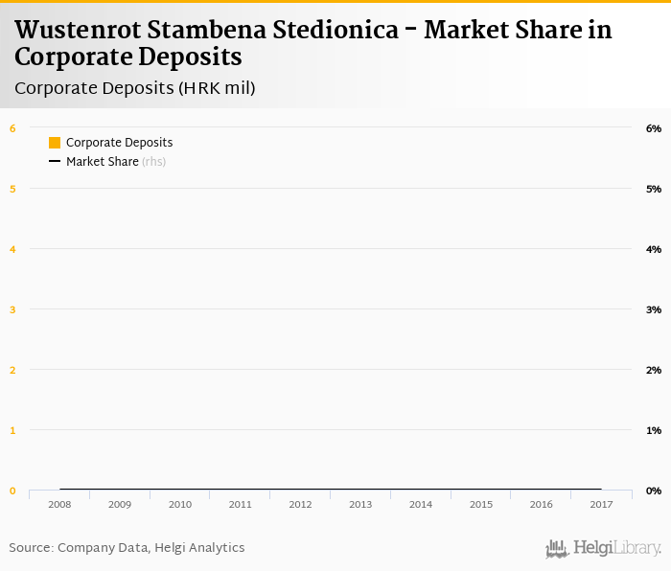Click the chart title Wustenrot Stambena Stedionica
671x571 pixels.
[x=206, y=30]
